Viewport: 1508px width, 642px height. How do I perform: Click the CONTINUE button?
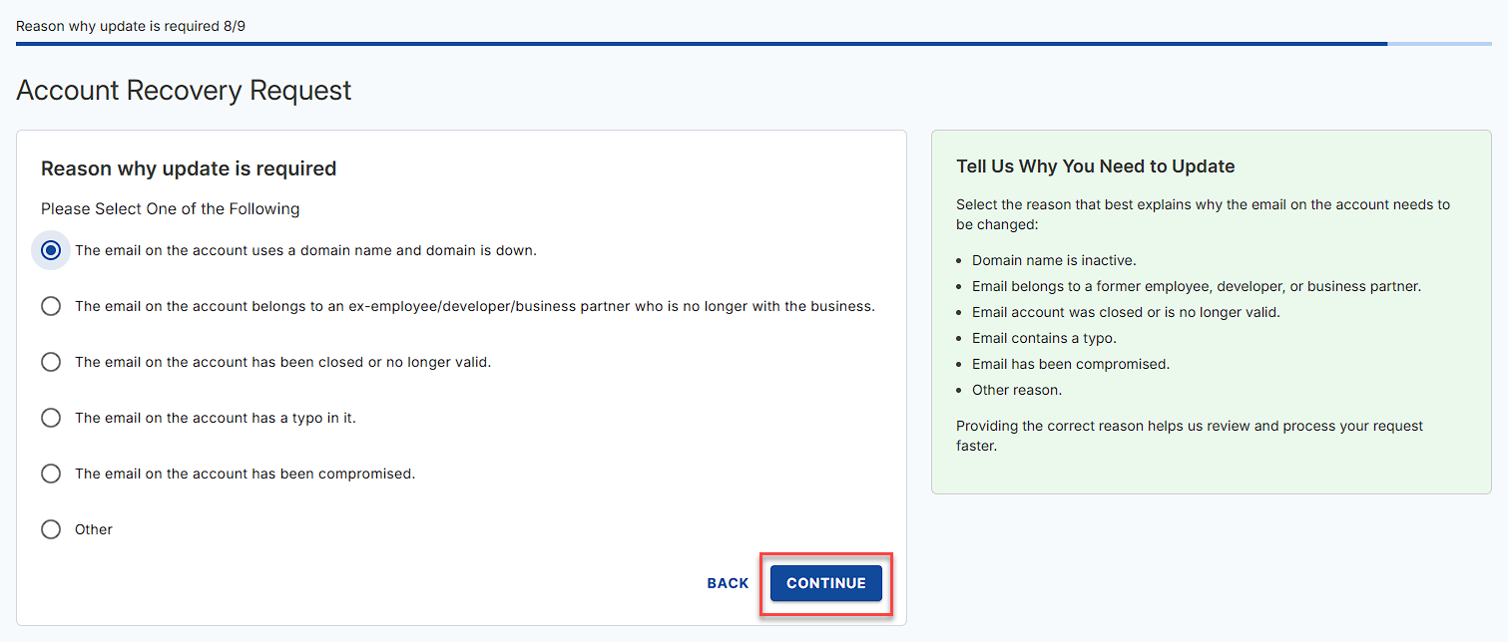pyautogui.click(x=825, y=583)
